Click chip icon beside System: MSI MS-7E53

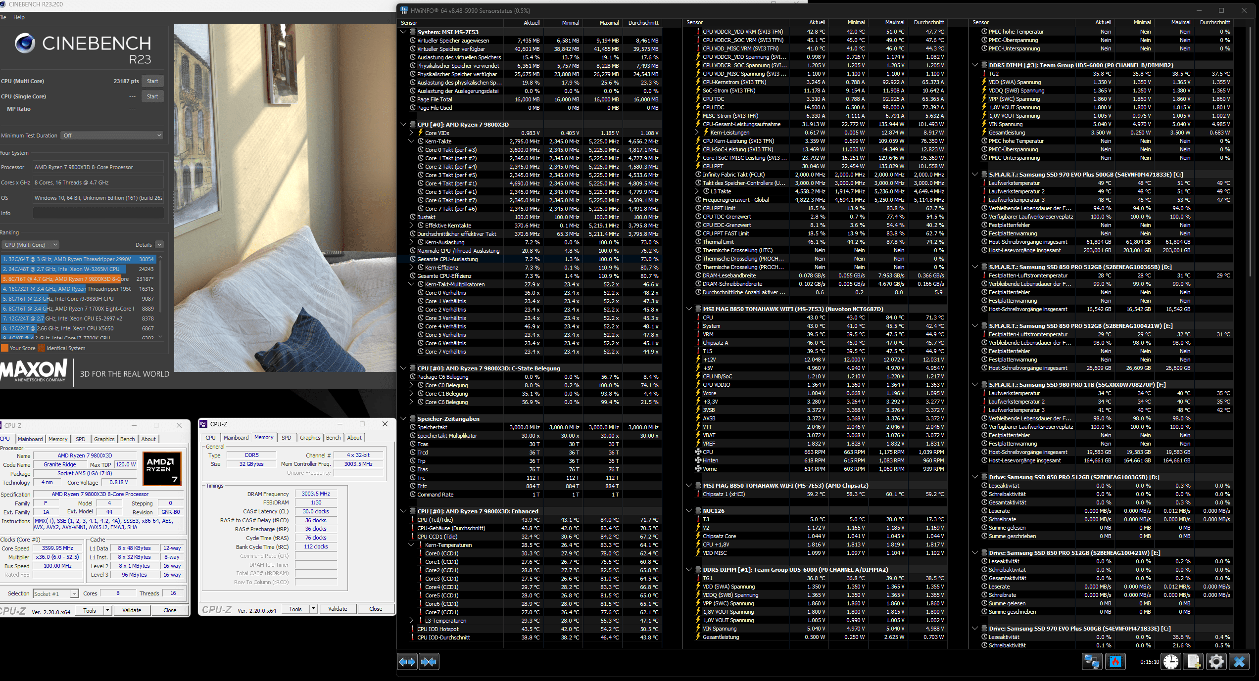coord(413,32)
